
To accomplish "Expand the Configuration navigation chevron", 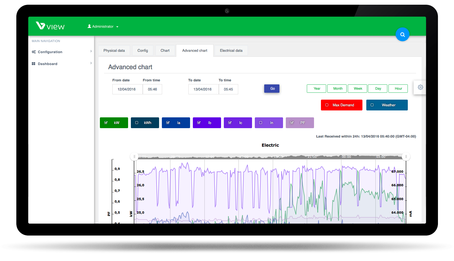I will 91,51.
